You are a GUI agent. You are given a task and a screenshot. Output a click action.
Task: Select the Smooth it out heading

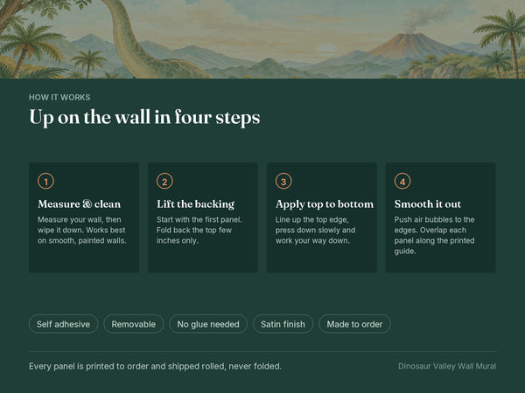tap(428, 203)
